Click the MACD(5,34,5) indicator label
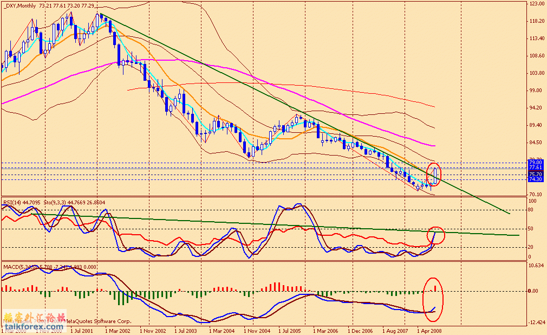The width and height of the screenshot is (547, 335). click(20, 267)
